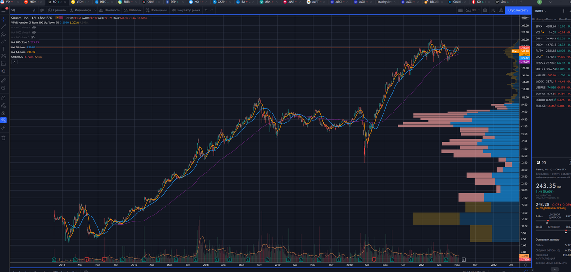Redo the last chart action
This screenshot has width=571, height=272.
coord(212,10)
